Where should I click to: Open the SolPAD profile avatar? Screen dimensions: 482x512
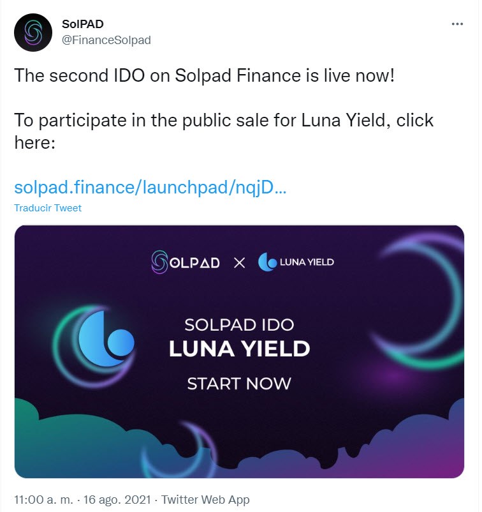point(33,33)
